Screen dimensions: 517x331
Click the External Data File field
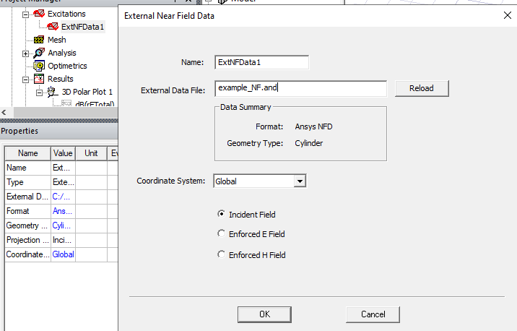pos(300,88)
